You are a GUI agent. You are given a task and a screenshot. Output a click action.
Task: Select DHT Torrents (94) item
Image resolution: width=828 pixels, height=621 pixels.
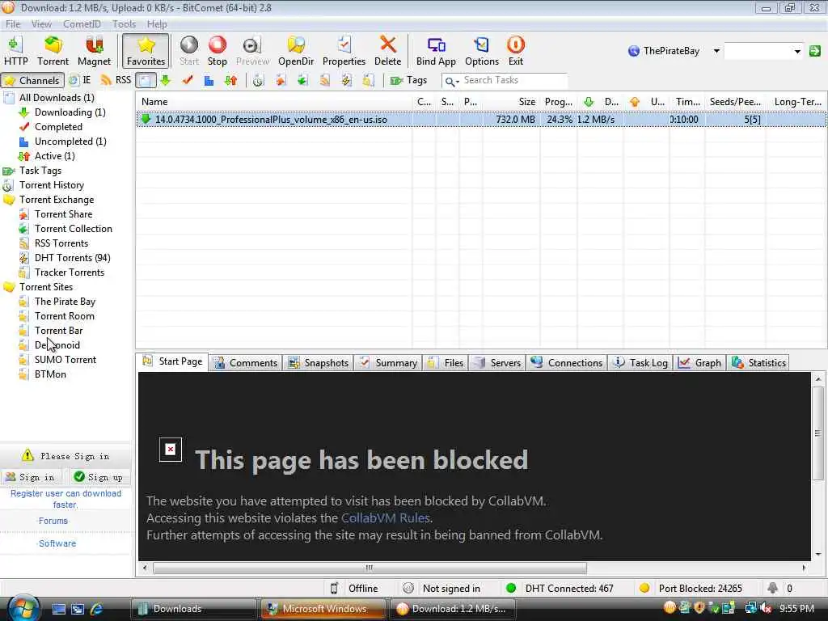[x=72, y=258]
